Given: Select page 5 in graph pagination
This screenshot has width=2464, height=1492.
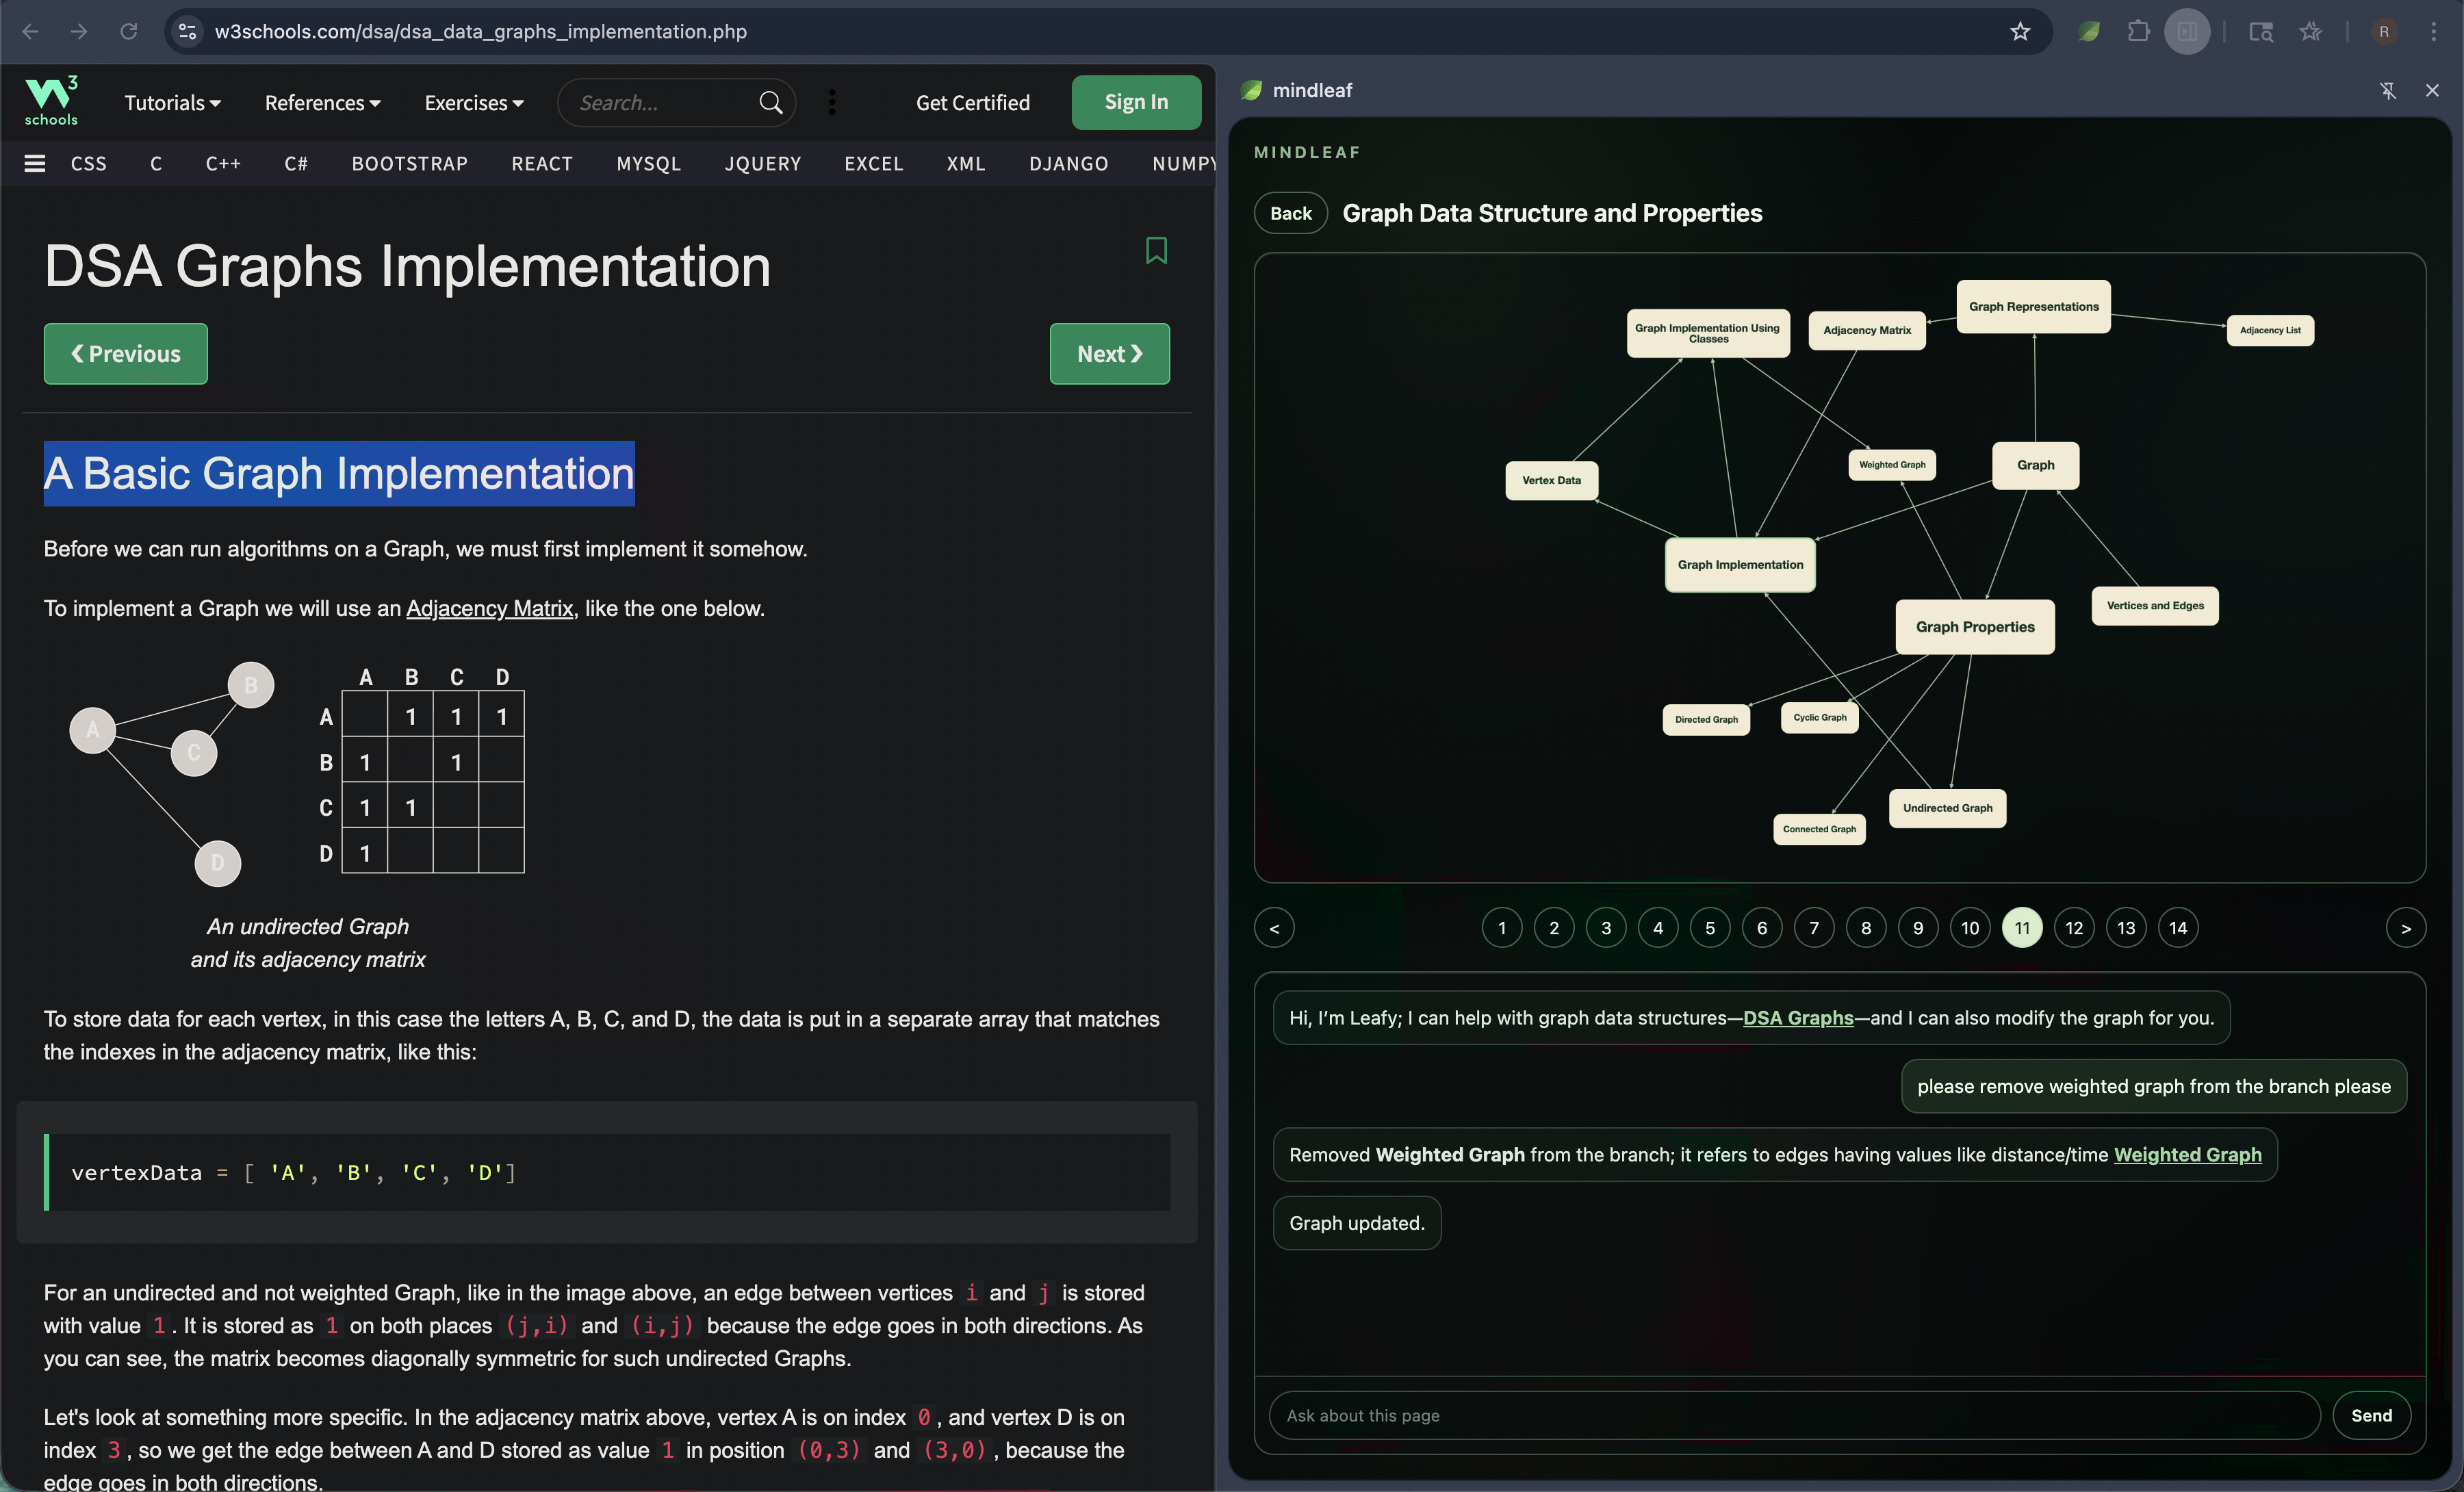Looking at the screenshot, I should coord(1709,928).
